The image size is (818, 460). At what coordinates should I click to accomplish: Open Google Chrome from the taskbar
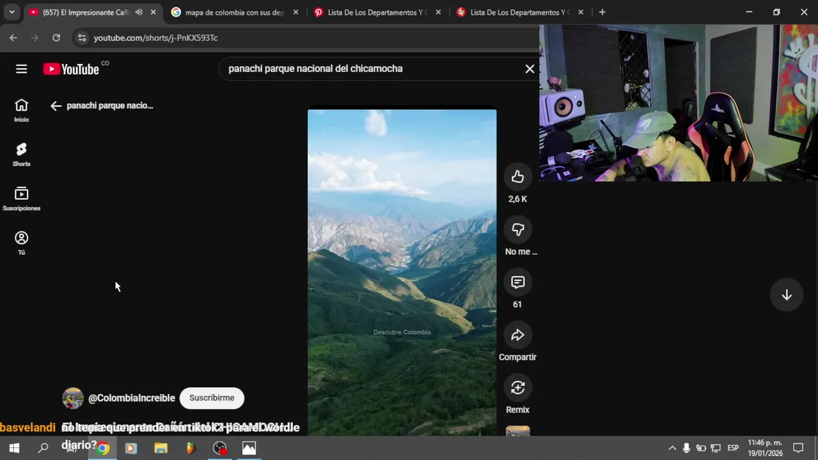click(x=103, y=448)
